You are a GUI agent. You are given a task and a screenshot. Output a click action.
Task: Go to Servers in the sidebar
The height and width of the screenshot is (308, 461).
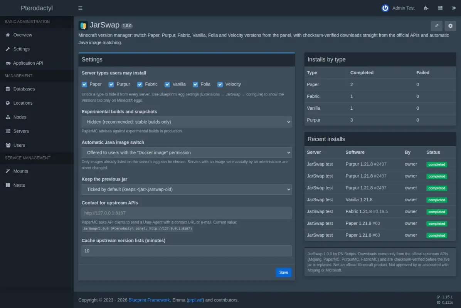pyautogui.click(x=37, y=131)
